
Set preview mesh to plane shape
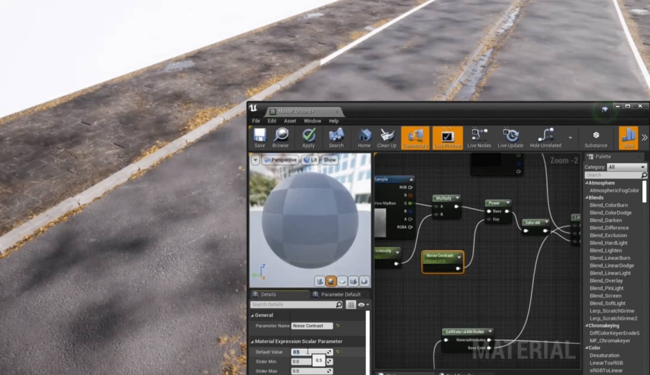pos(342,281)
